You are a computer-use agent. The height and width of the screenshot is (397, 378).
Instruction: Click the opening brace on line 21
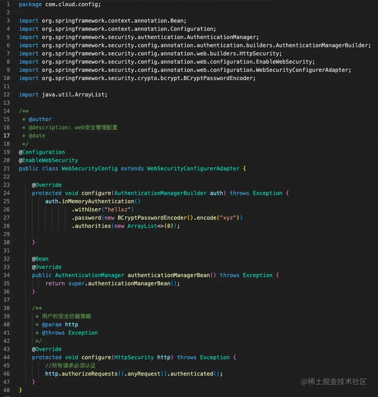(x=244, y=169)
